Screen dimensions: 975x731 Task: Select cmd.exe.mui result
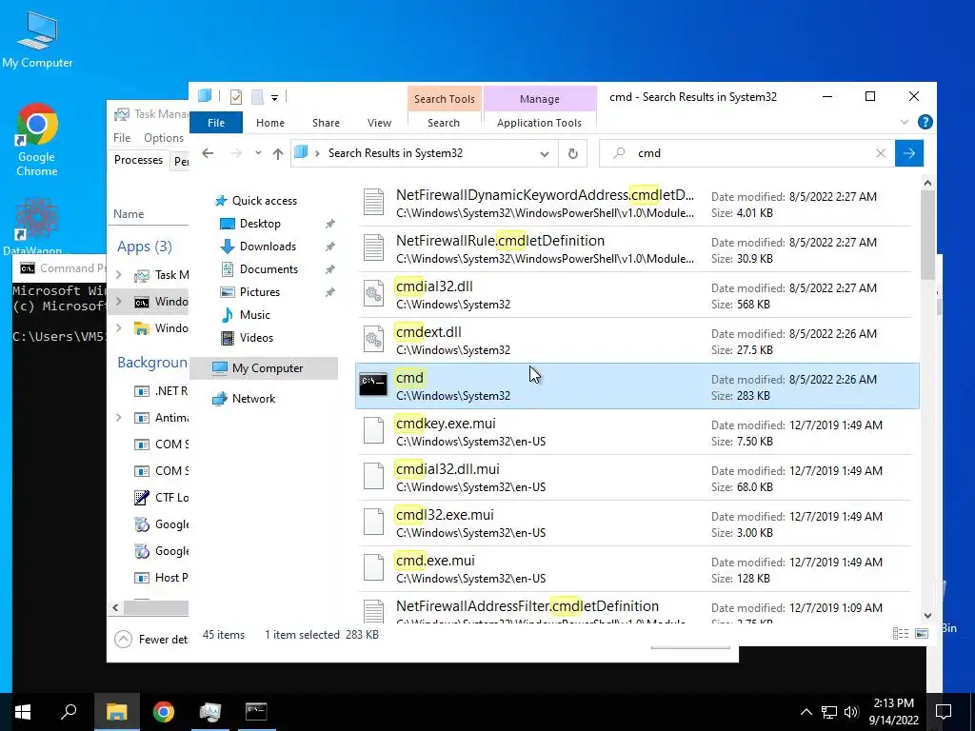click(x=637, y=569)
